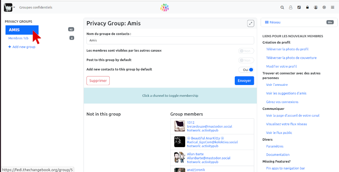Open the profile circle icon in navbar
339x172 pixels.
coord(316,7)
